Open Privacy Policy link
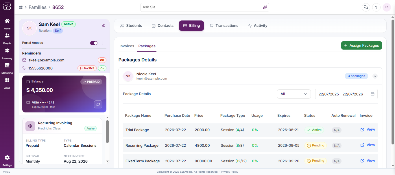Viewport: 395px width, 175px height. tap(230, 172)
